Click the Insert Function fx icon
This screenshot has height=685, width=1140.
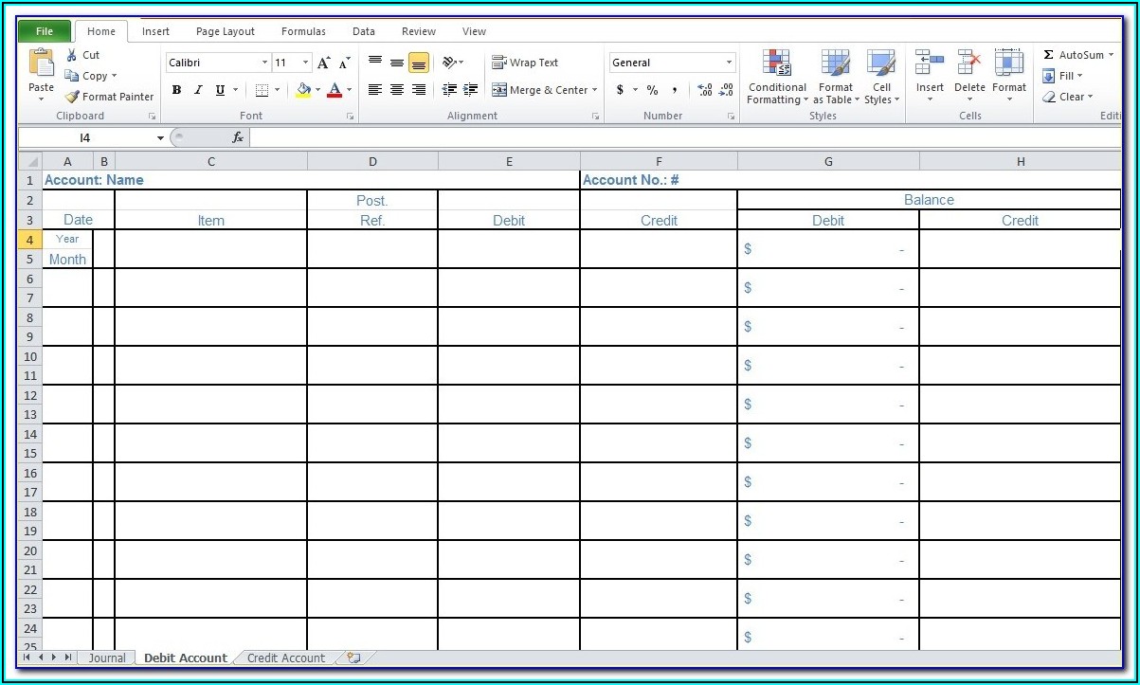[238, 137]
